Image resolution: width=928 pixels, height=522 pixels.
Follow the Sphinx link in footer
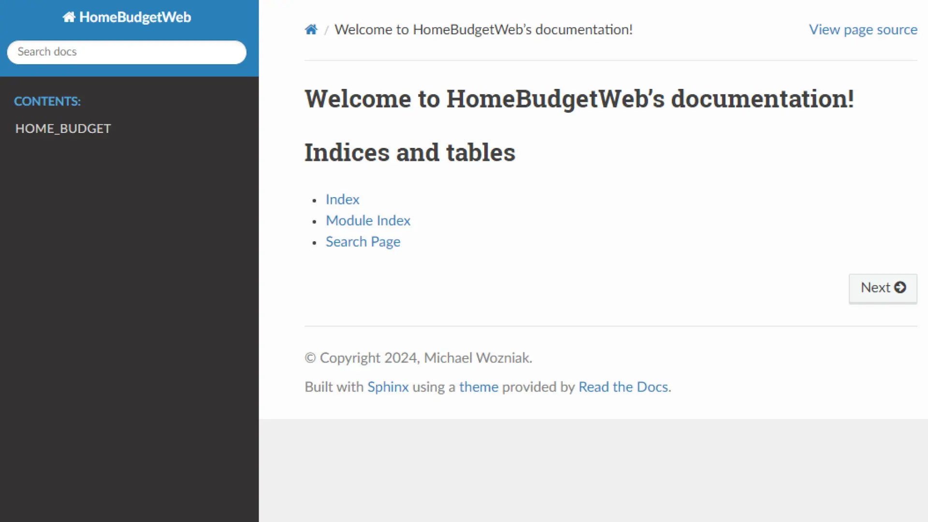coord(388,387)
